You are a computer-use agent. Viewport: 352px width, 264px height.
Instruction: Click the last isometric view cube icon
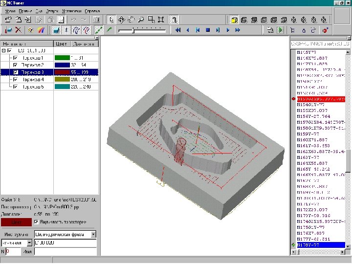point(324,20)
